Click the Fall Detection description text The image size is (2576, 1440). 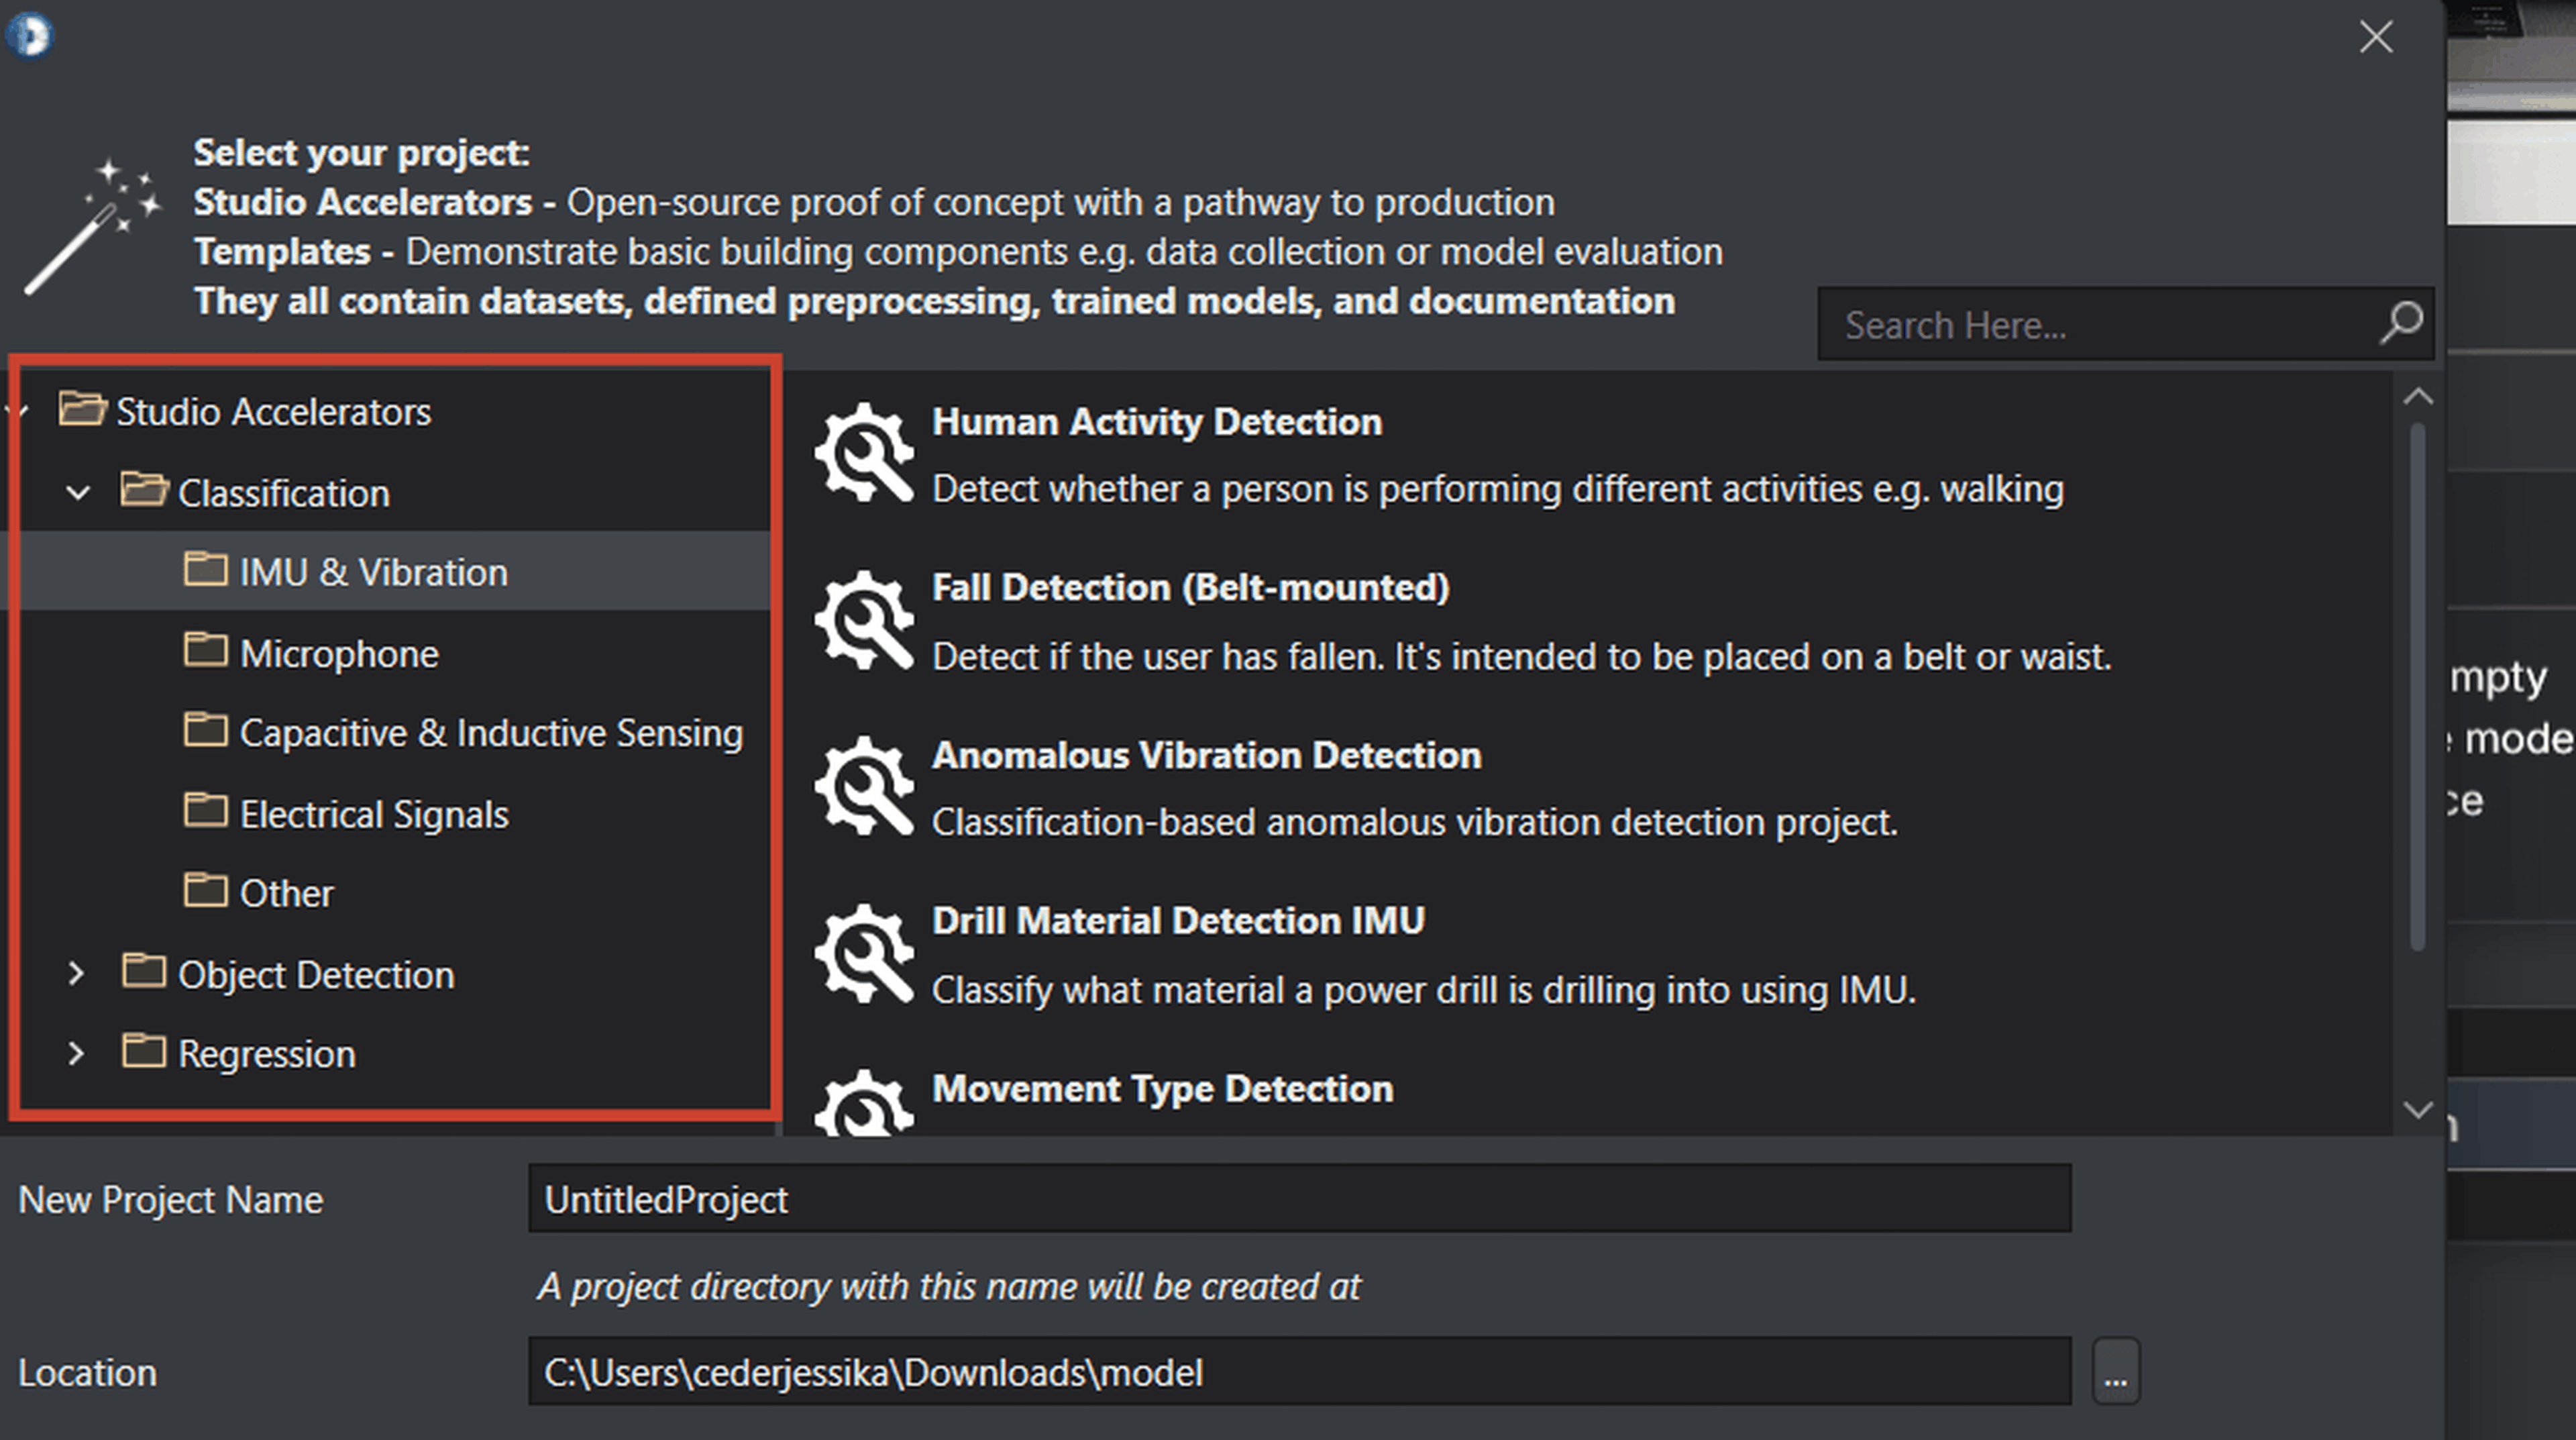tap(1522, 657)
